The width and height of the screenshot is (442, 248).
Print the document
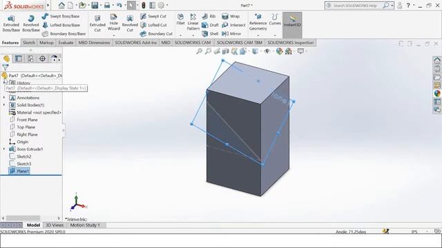pos(107,6)
